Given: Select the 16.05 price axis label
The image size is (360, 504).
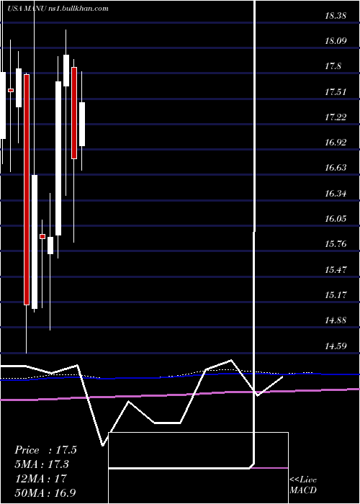Looking at the screenshot, I should 336,219.
